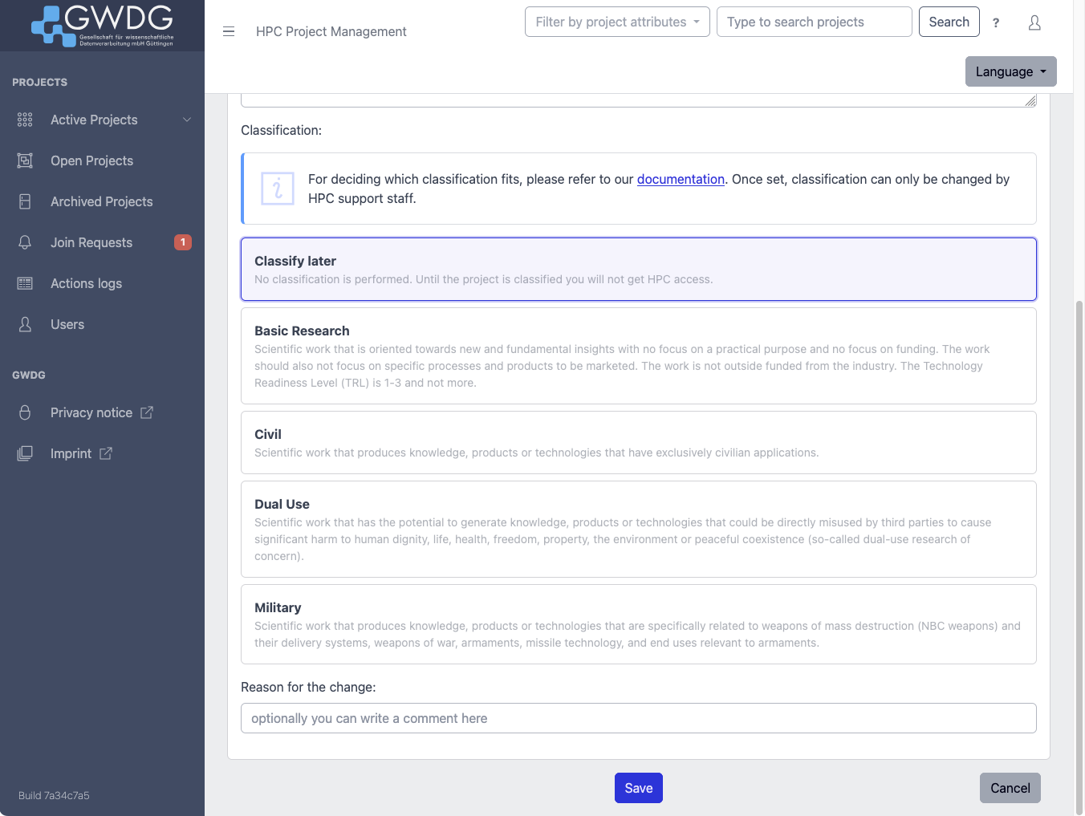The image size is (1085, 816).
Task: Pick the Military classification option
Action: point(638,624)
